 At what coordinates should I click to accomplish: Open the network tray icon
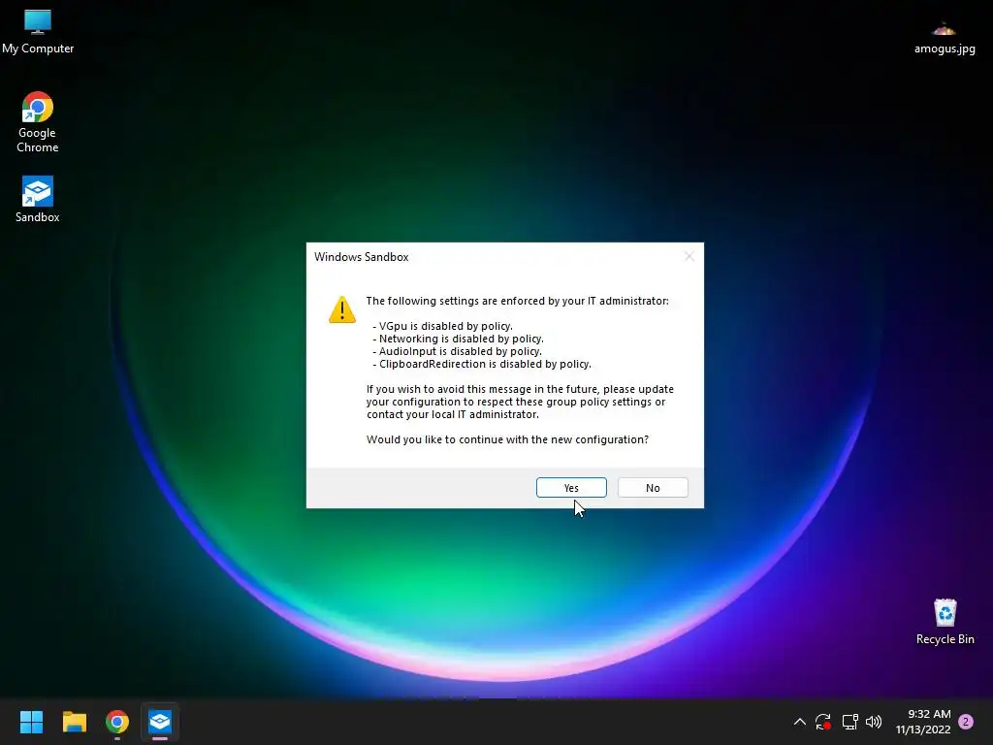(849, 722)
